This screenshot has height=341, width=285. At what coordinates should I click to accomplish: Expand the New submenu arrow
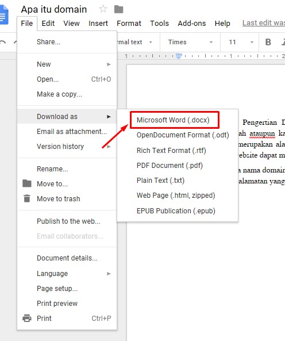(109, 64)
